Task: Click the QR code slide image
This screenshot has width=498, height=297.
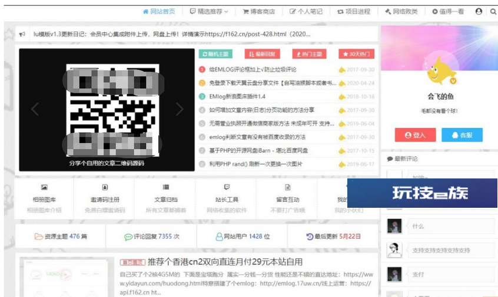Action: pyautogui.click(x=112, y=110)
